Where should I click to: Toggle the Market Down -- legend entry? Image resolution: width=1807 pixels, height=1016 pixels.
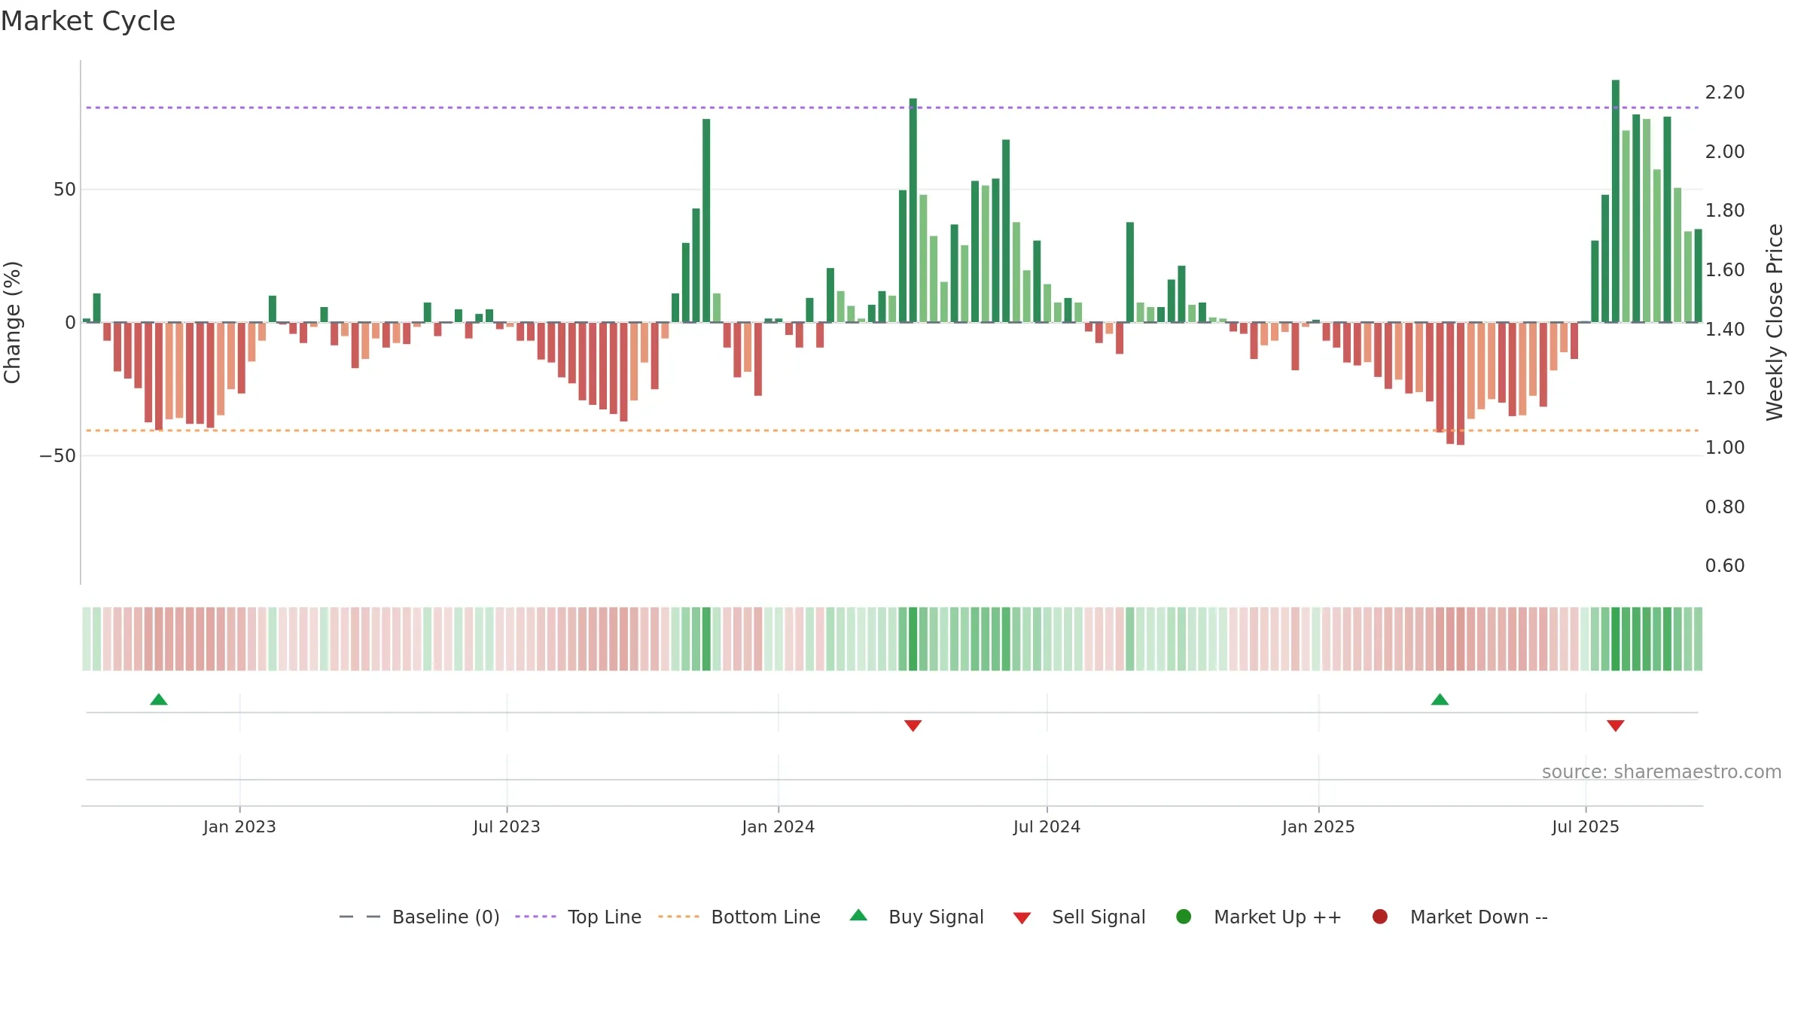[1460, 917]
